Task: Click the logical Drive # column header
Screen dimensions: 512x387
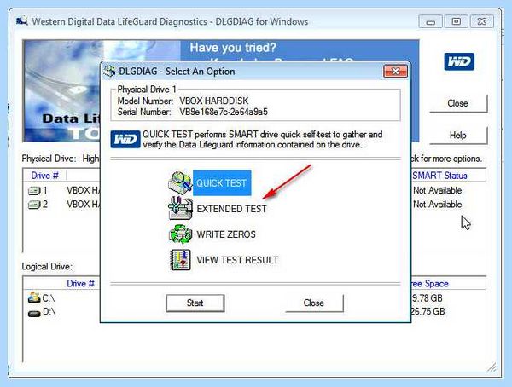Action: (80, 284)
